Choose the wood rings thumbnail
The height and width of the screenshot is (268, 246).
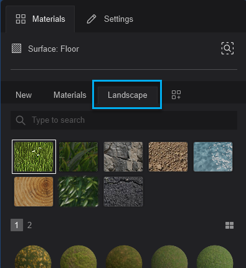(x=34, y=191)
